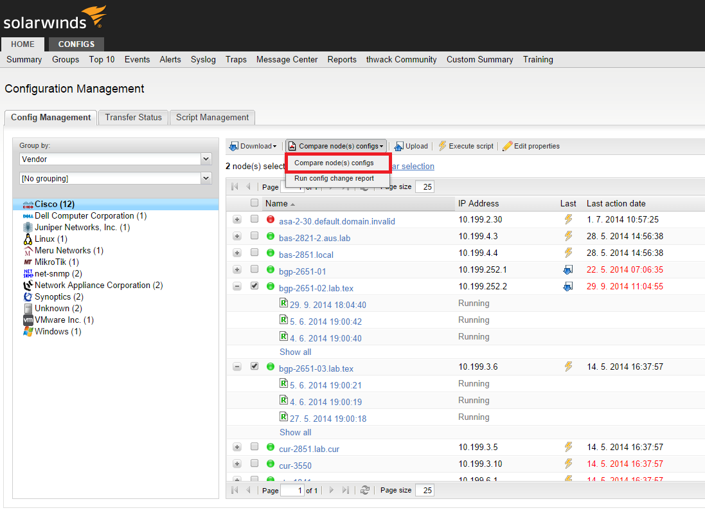Viewport: 705px width, 517px height.
Task: Click last-page arrow in bottom pagination
Action: tap(345, 490)
